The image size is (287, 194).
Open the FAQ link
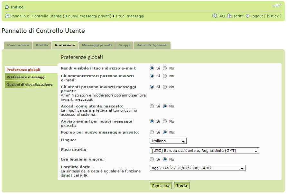point(221,16)
